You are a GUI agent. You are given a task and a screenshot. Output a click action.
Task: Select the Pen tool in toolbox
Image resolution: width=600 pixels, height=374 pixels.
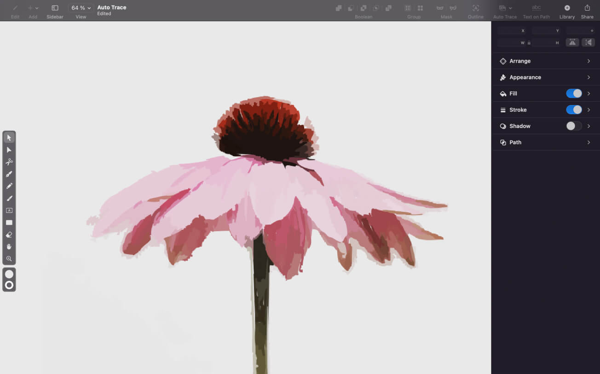tap(9, 174)
